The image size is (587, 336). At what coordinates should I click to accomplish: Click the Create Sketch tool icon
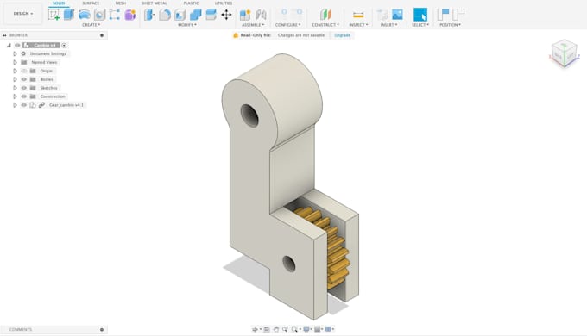(x=54, y=15)
